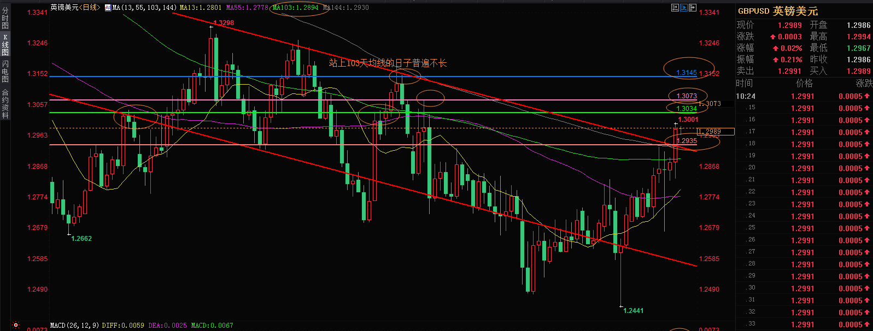Open the 合约资料 contract info tab
Viewport: 873px width, 331px height.
pos(5,104)
